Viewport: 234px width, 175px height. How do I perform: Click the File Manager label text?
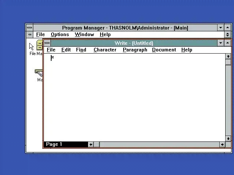pos(36,54)
